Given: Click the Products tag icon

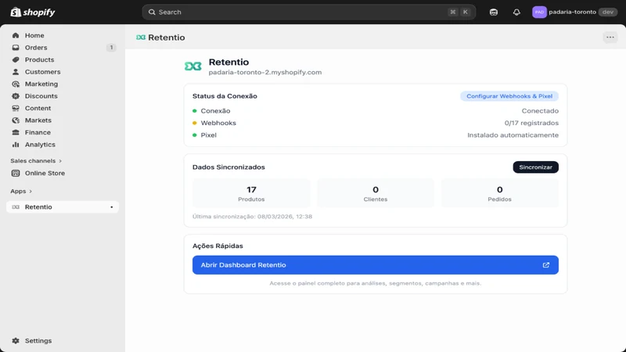Looking at the screenshot, I should pyautogui.click(x=16, y=59).
